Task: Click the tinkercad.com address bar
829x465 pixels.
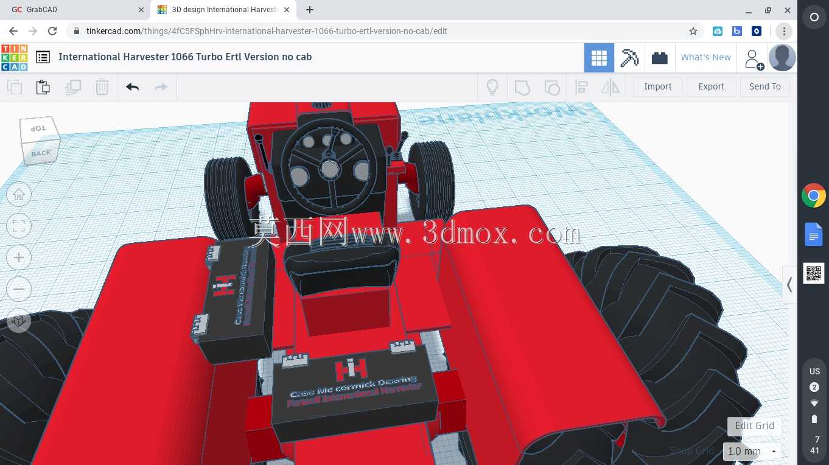Action: (385, 31)
